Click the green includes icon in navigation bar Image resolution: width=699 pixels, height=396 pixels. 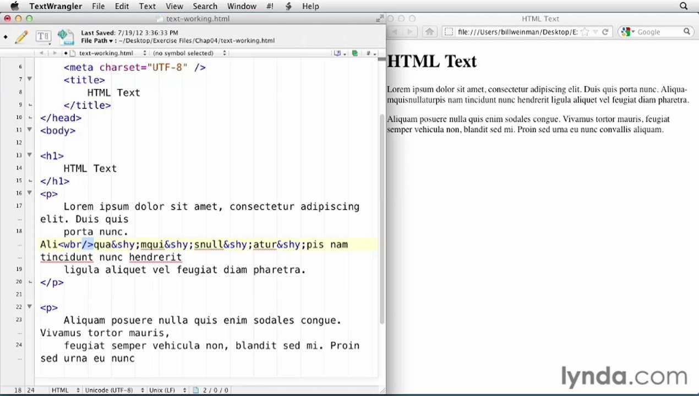(355, 53)
